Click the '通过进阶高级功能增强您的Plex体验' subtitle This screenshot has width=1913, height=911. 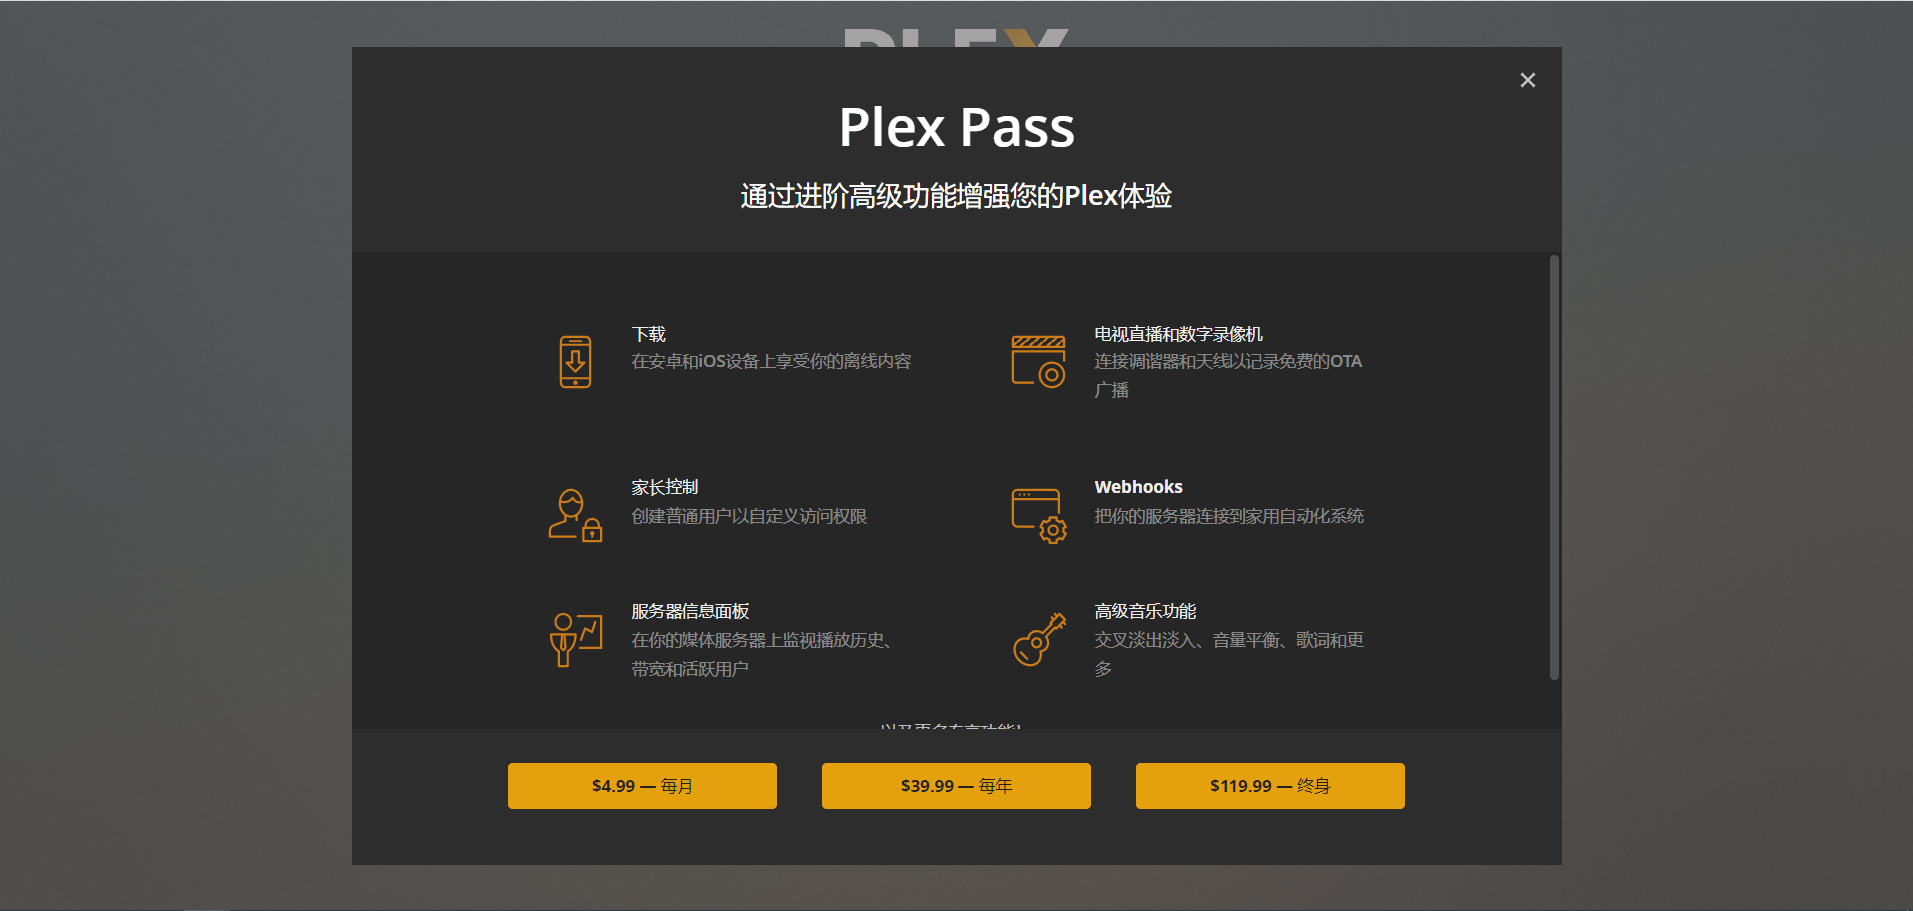point(956,196)
